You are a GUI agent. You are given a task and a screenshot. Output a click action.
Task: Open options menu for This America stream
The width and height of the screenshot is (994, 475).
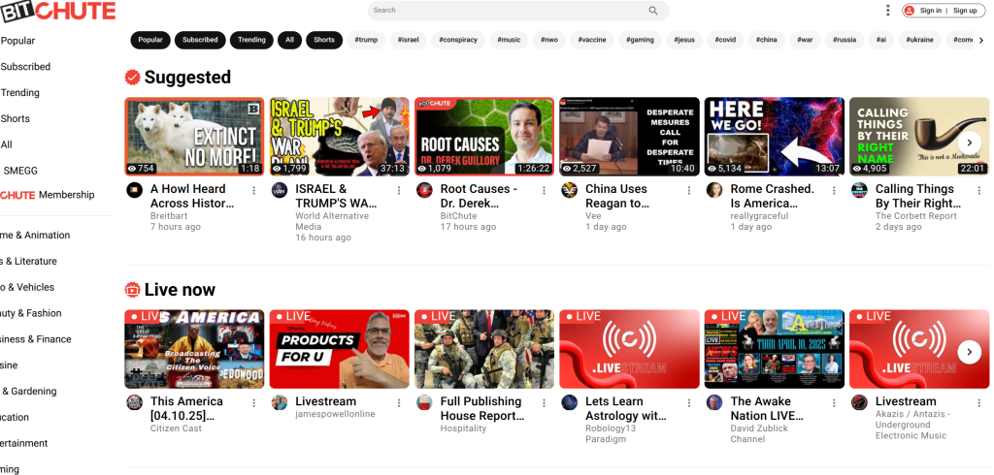point(253,403)
